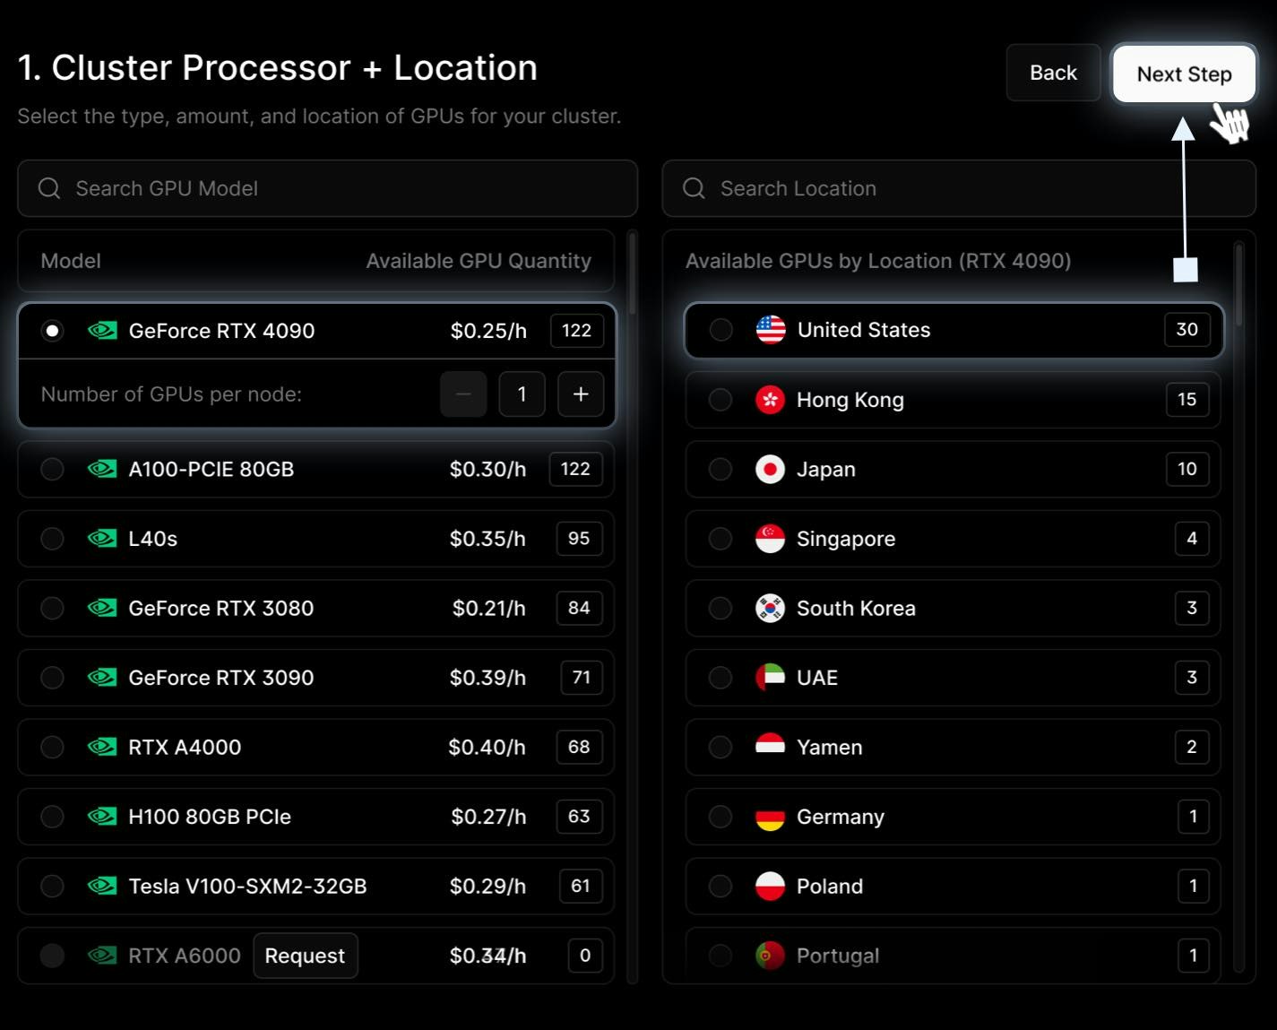Choose the Singapore location radio button

tap(720, 539)
